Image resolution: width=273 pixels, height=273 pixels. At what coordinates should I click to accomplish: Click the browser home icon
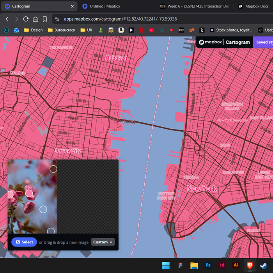(x=35, y=19)
